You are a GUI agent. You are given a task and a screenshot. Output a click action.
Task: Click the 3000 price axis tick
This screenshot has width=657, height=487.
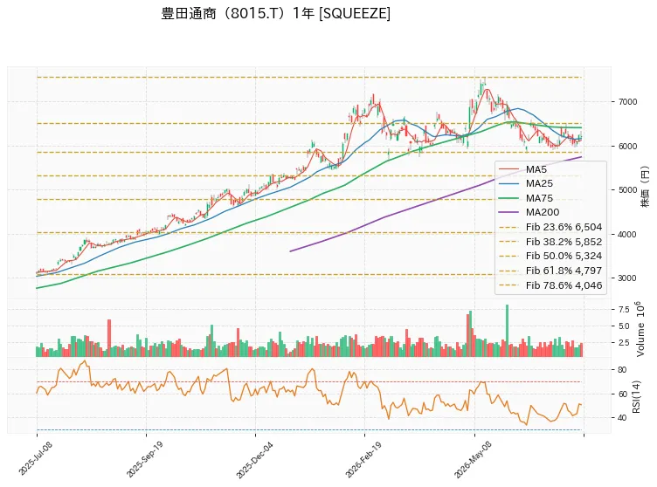pyautogui.click(x=626, y=278)
